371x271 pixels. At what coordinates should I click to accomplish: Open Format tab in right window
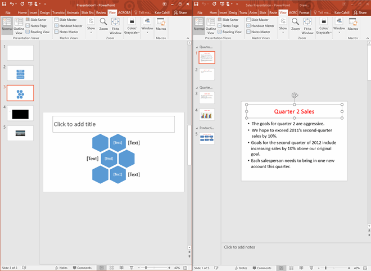304,13
